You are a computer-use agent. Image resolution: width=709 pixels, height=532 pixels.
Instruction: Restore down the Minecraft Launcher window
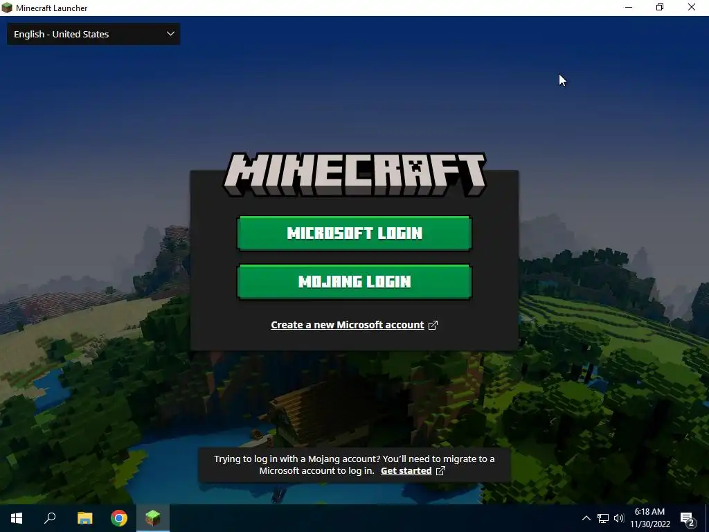point(660,7)
